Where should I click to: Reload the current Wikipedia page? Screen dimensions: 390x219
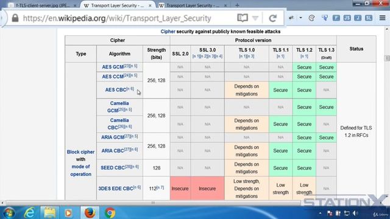pyautogui.click(x=273, y=18)
